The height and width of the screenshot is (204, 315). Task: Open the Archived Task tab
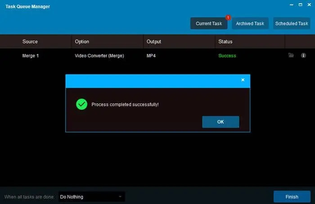251,23
